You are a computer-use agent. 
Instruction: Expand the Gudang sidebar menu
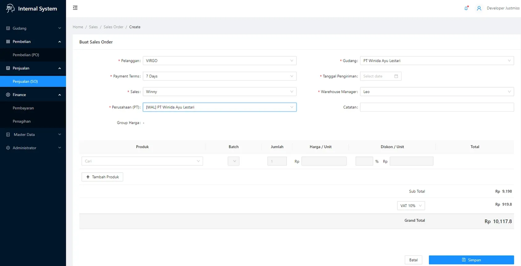pyautogui.click(x=33, y=28)
